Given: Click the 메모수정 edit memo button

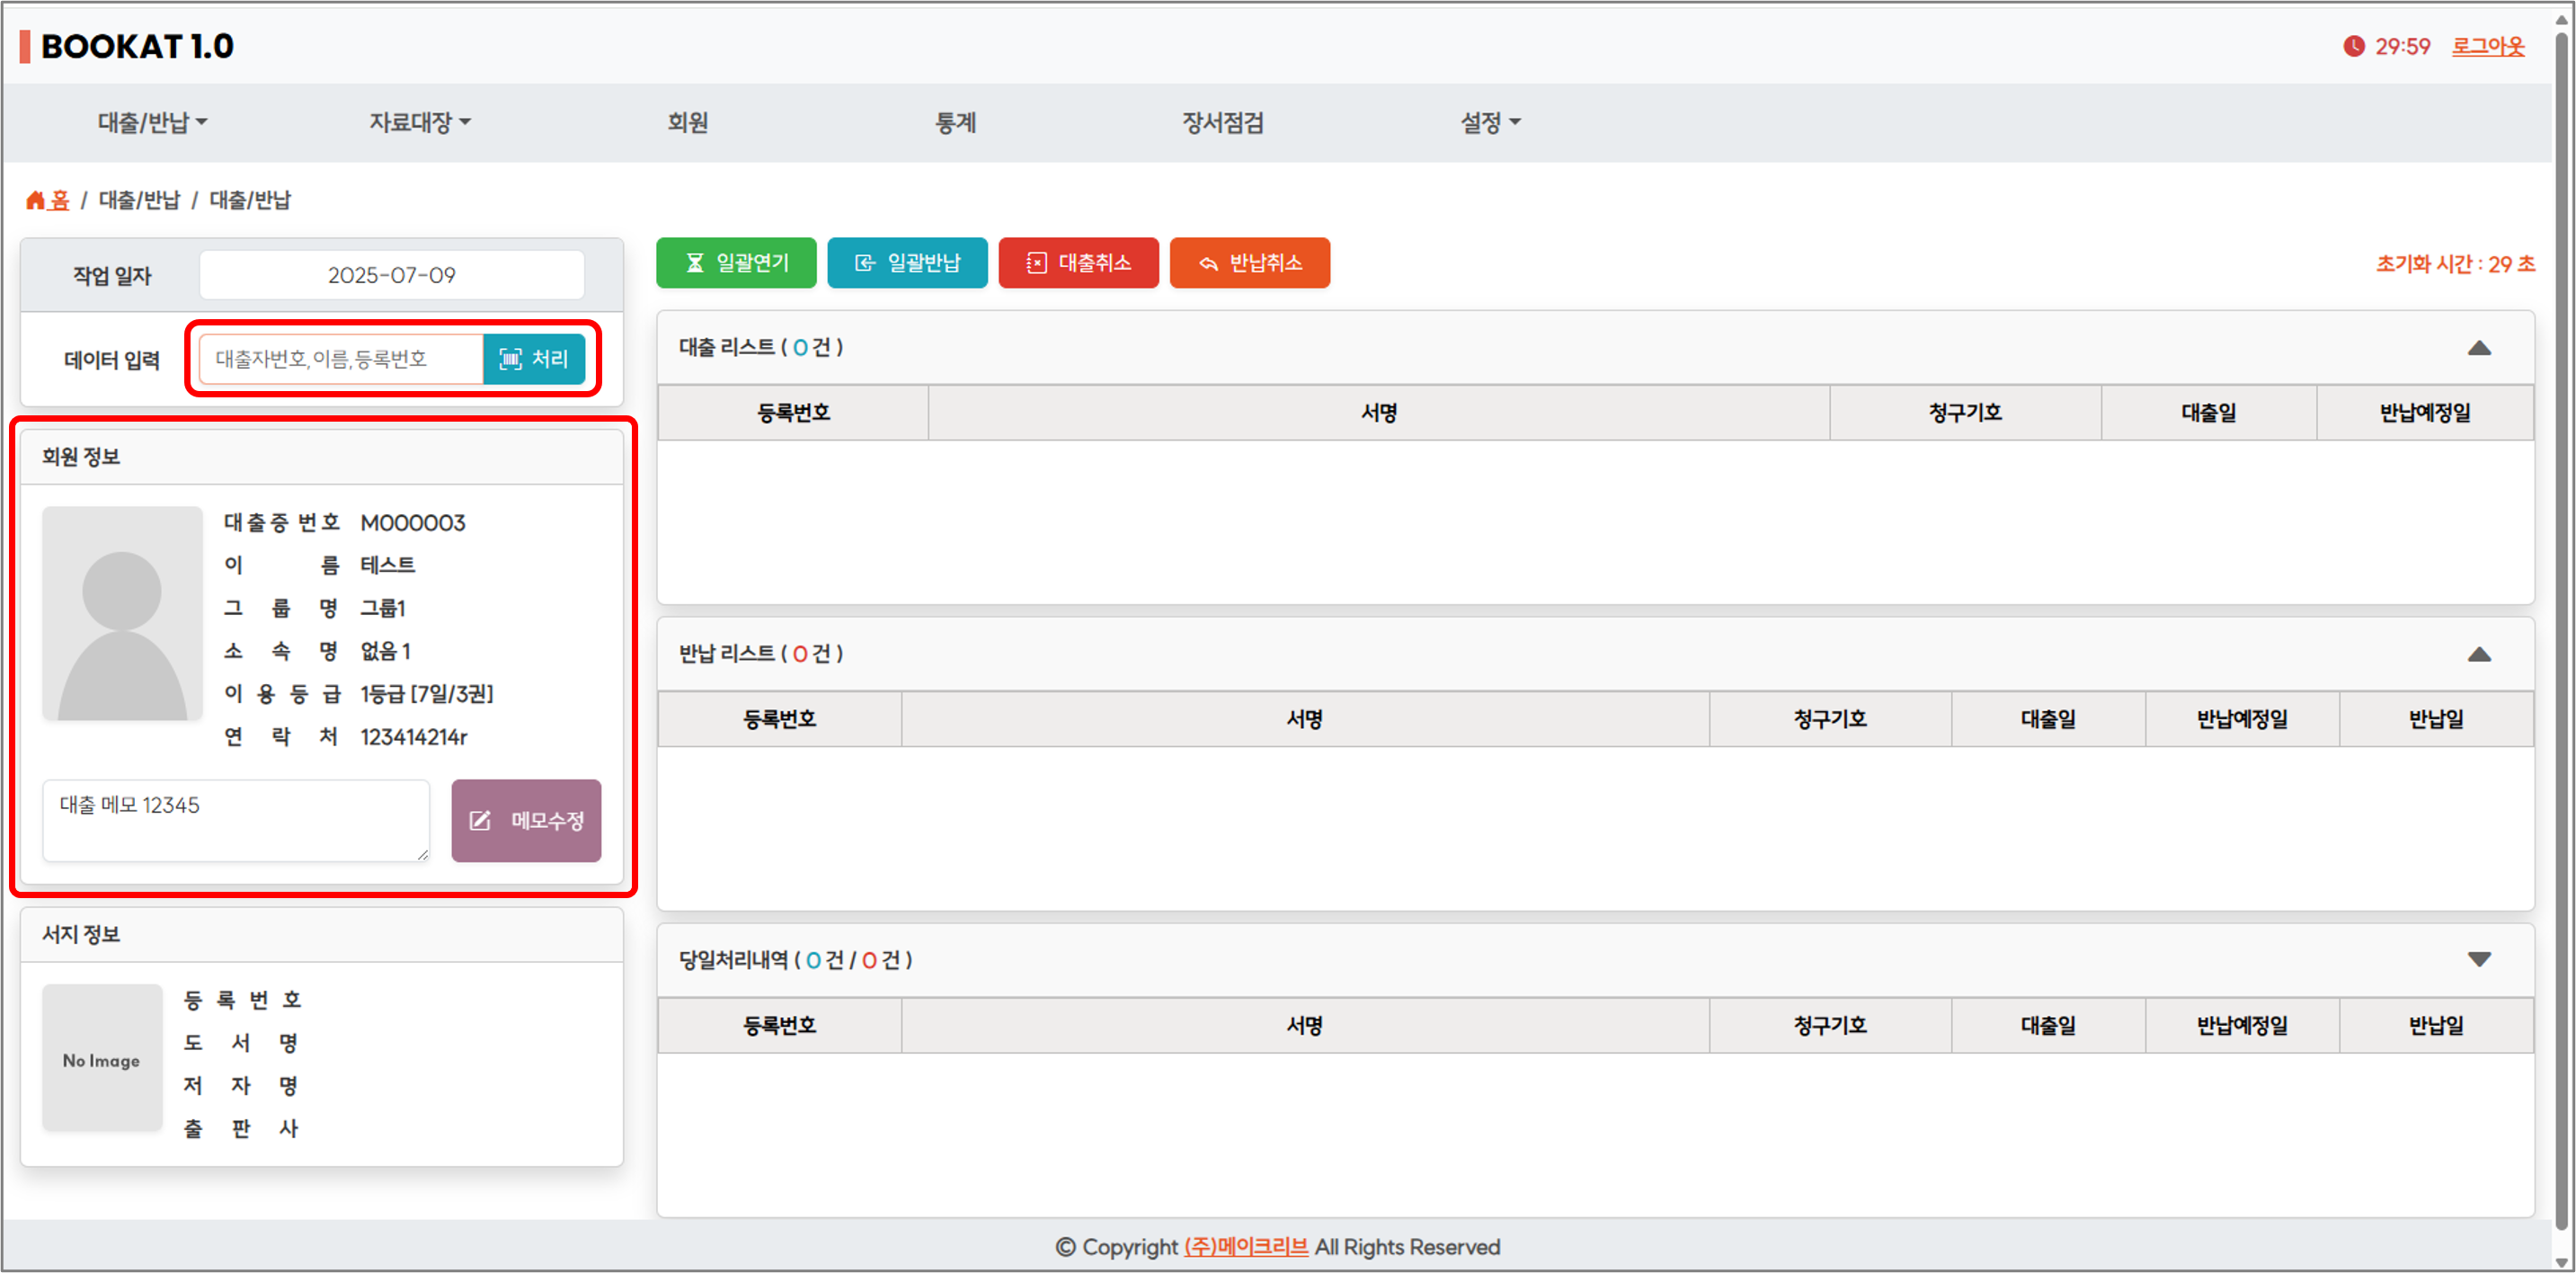Looking at the screenshot, I should [x=526, y=820].
